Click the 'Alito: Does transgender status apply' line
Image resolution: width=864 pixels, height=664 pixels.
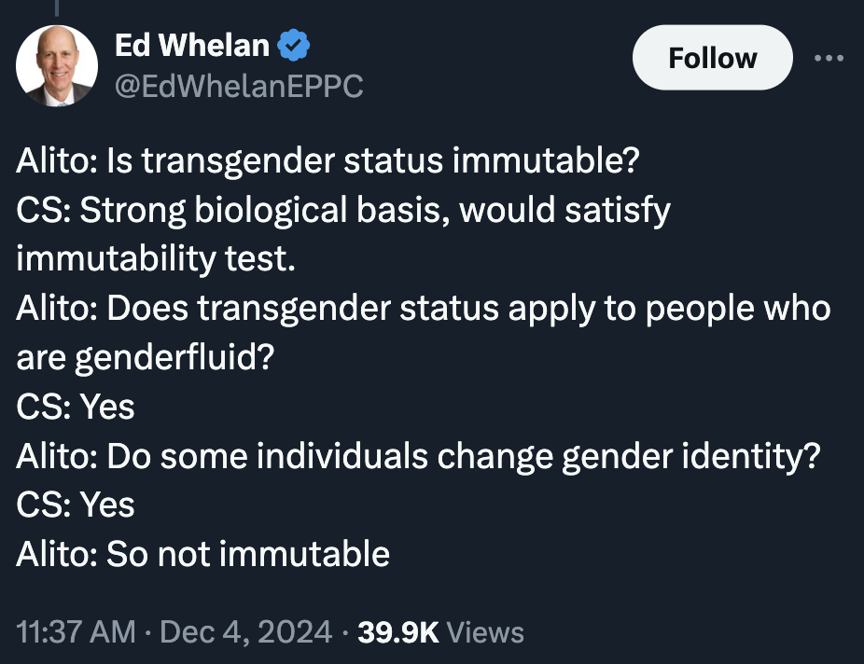click(x=424, y=309)
